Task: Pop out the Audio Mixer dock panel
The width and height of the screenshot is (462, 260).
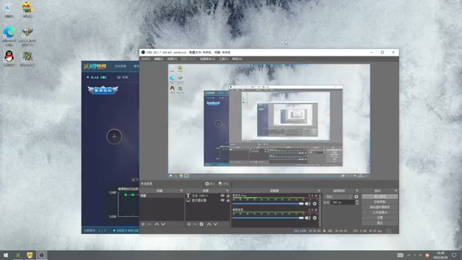Action: coord(319,191)
